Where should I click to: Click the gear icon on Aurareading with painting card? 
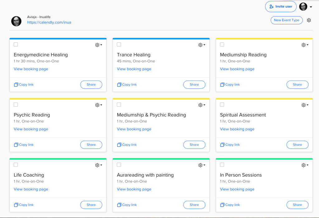click(x=200, y=165)
